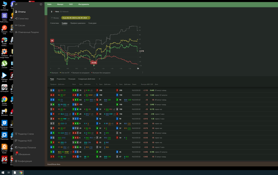Switch to Следующее Действие tab
This screenshot has height=175, width=278.
tap(87, 79)
